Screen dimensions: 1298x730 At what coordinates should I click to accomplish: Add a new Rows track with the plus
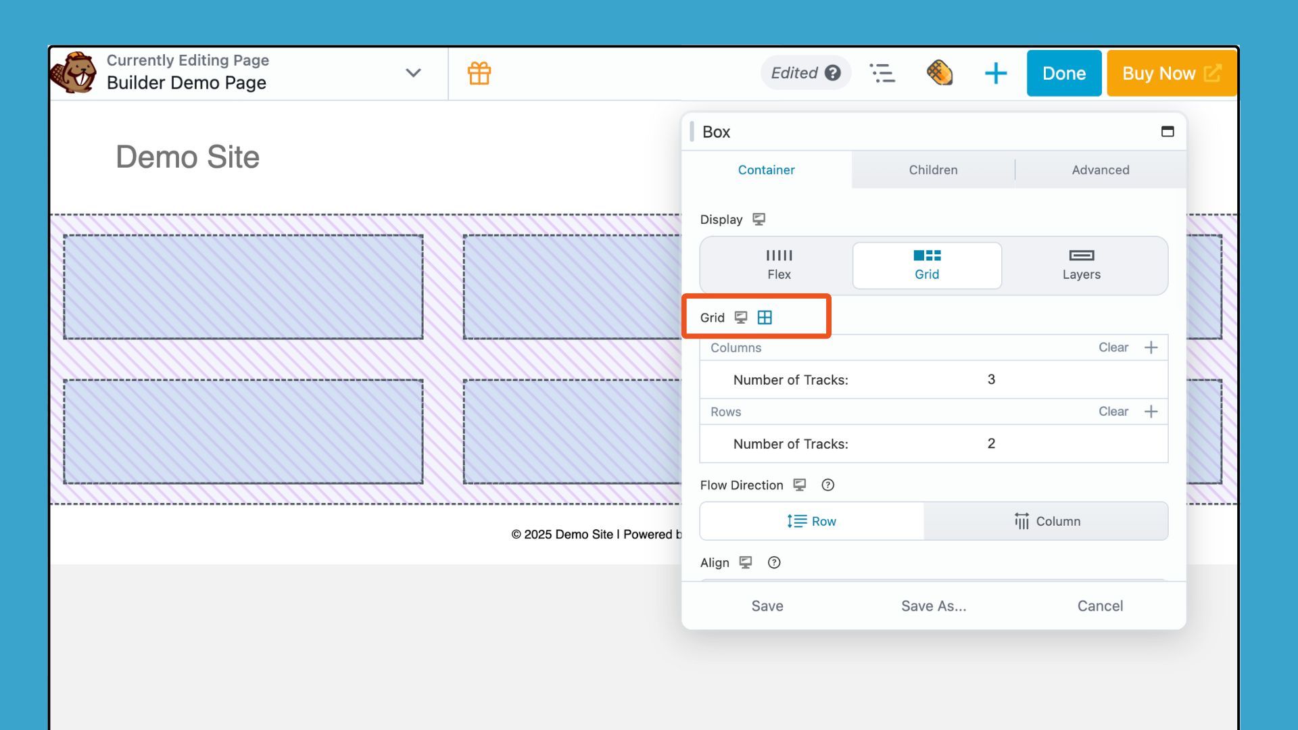[x=1151, y=411]
